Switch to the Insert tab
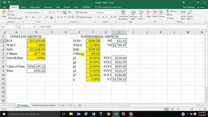The image size is (208, 117). point(23,7)
